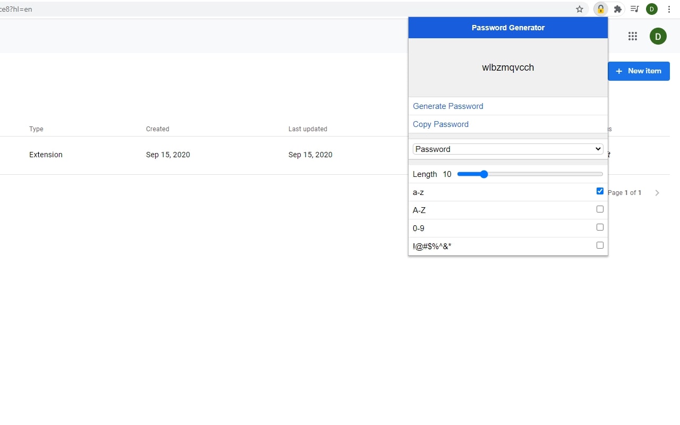Open the Password Generator lock extension icon
This screenshot has width=680, height=425.
[600, 9]
